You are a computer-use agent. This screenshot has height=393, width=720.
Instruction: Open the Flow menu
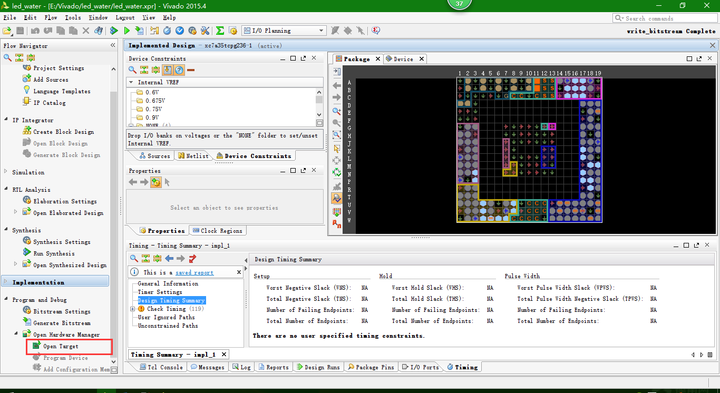[x=51, y=17]
